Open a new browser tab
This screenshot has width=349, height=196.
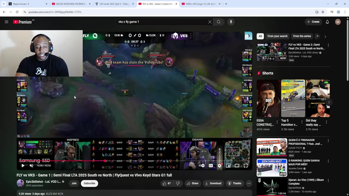226,4
